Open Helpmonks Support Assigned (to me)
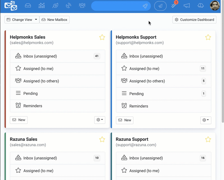224x180 pixels. [163, 69]
